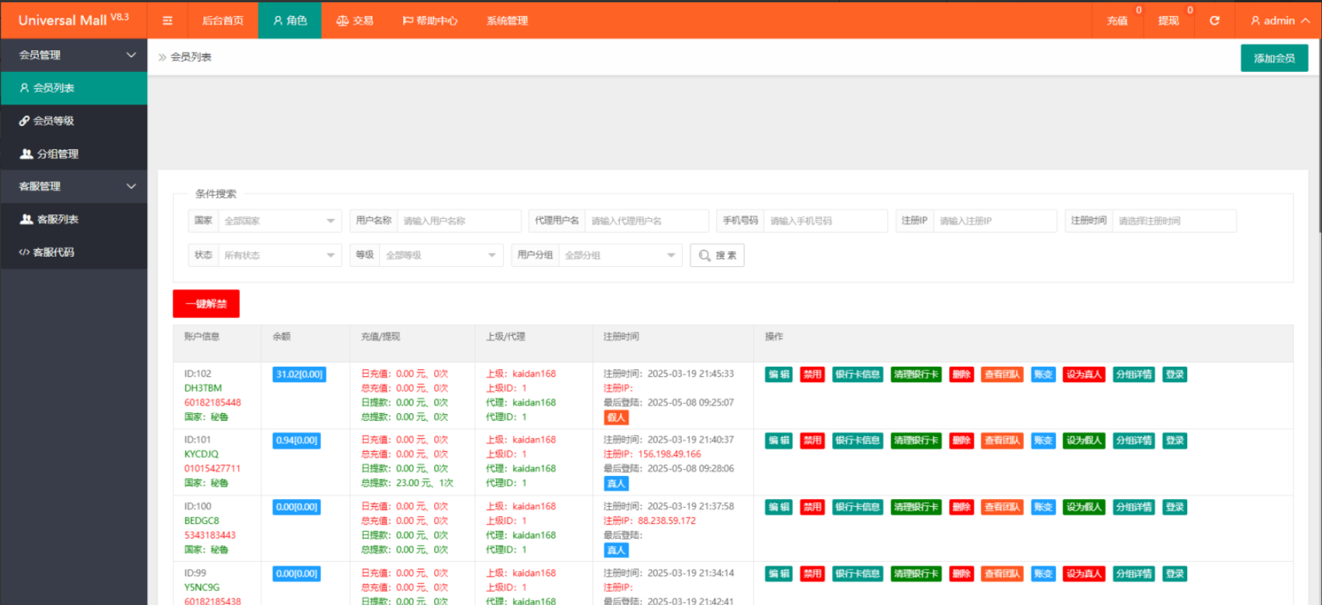Click registration IP 156.198.49.166
Viewport: 1322px width, 605px height.
670,455
